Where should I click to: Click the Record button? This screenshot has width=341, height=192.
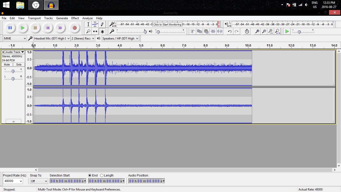(74, 28)
